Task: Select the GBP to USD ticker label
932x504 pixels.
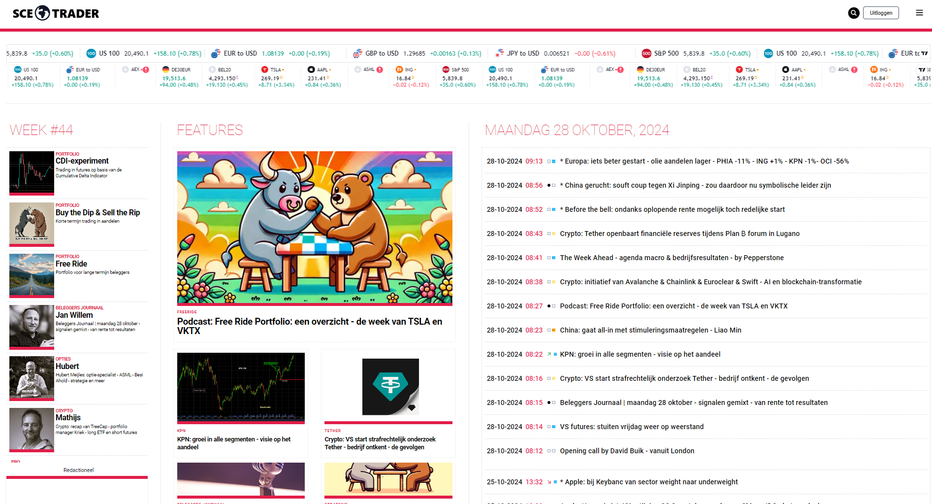Action: [x=382, y=53]
